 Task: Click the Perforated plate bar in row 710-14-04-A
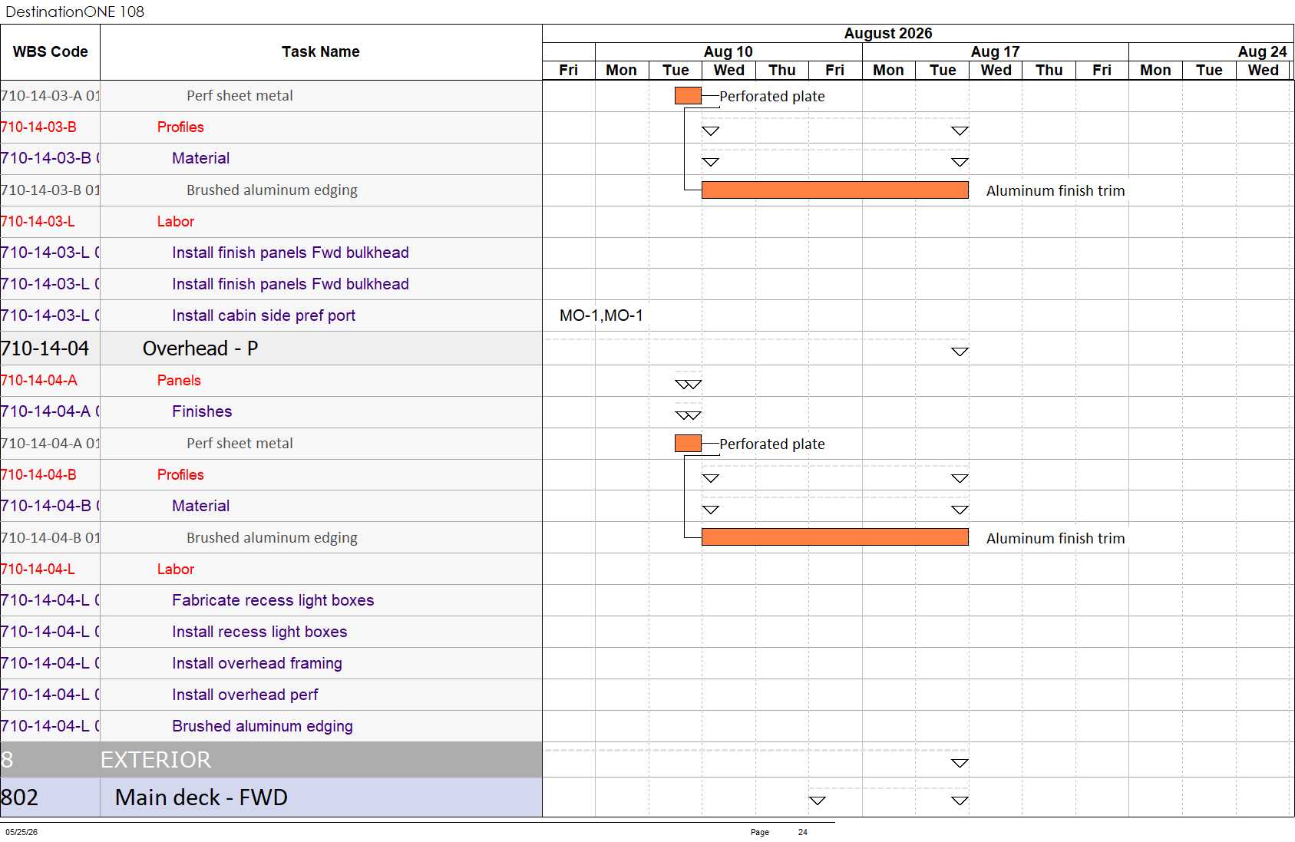[x=688, y=444]
